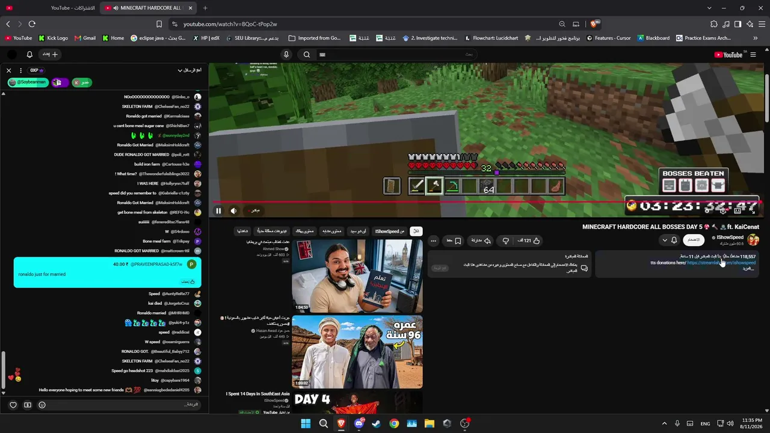
Task: Close the live chat panel
Action: 9,70
